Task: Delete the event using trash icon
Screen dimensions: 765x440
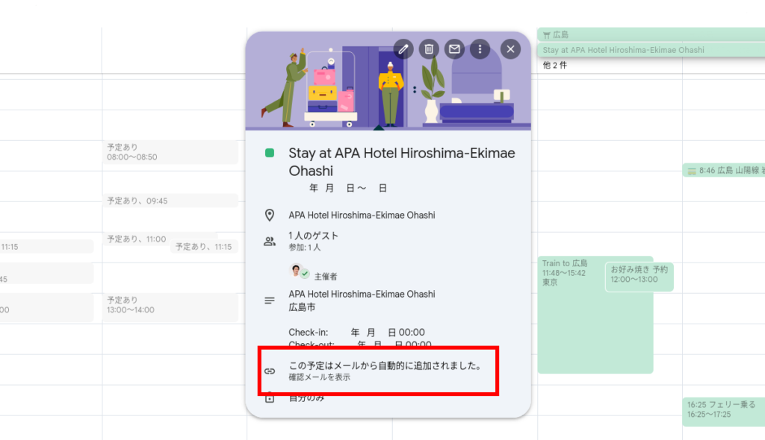Action: tap(429, 49)
